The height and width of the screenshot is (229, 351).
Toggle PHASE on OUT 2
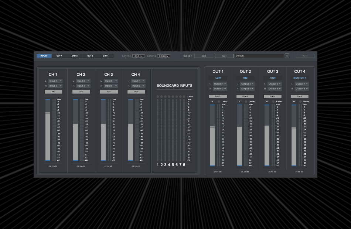245,96
